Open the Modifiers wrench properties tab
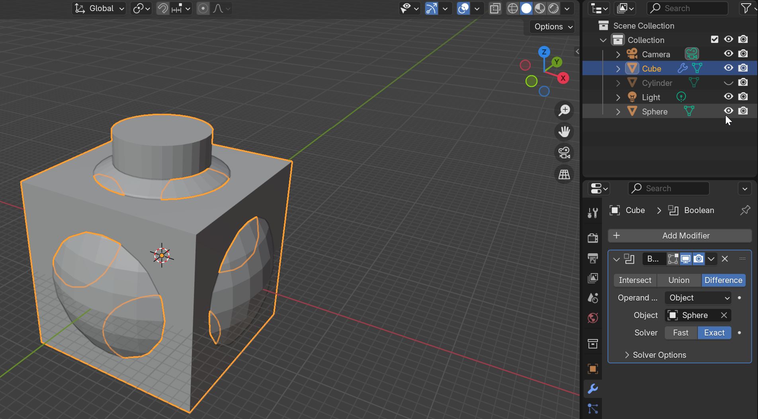The height and width of the screenshot is (419, 758). (x=593, y=388)
